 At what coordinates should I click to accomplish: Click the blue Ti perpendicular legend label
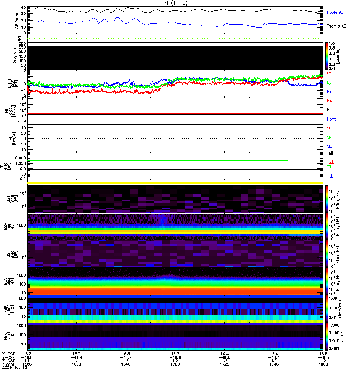[x=329, y=176]
